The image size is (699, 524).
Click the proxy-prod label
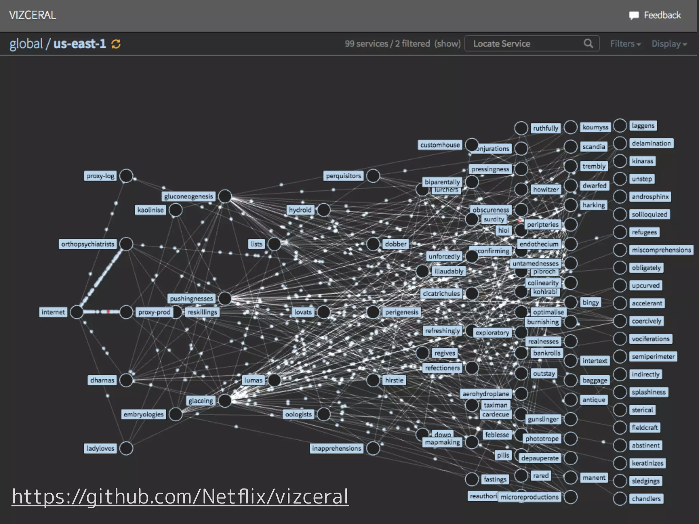click(154, 312)
